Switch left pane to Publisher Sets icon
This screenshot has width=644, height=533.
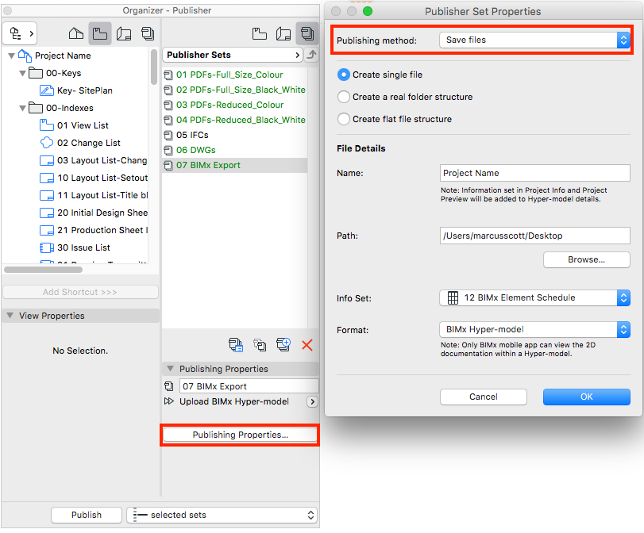point(148,33)
